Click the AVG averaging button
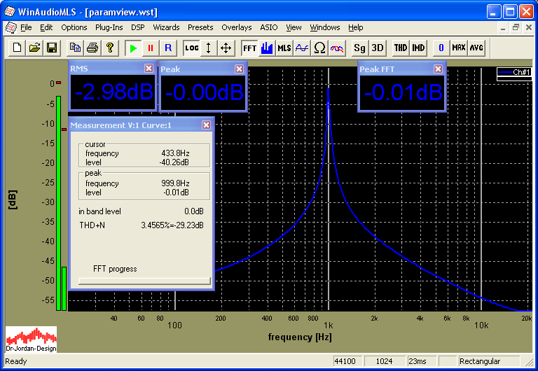The image size is (538, 371). [x=476, y=48]
